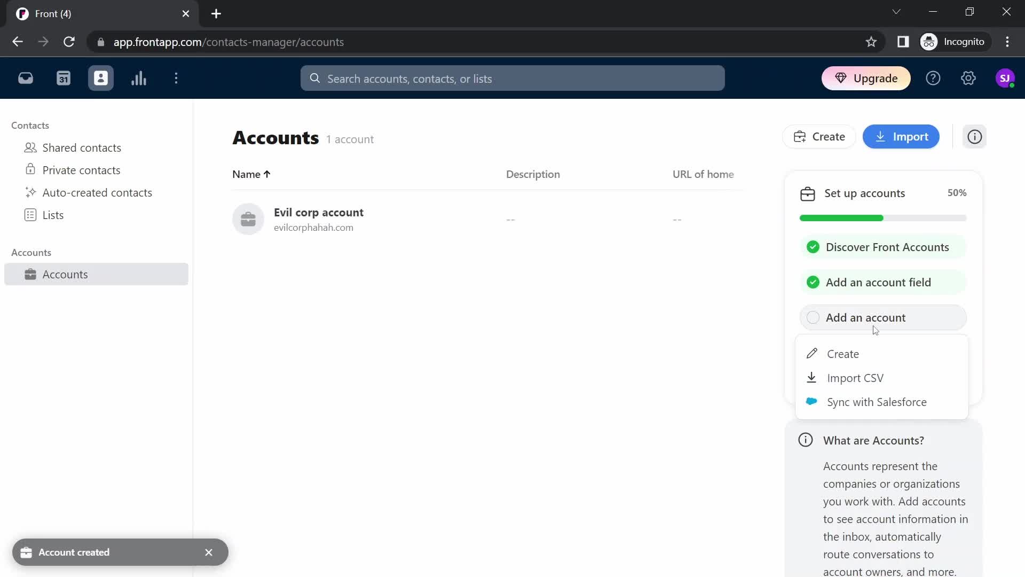The height and width of the screenshot is (577, 1025).
Task: Expand the Accounts section in left sidebar
Action: [x=31, y=252]
